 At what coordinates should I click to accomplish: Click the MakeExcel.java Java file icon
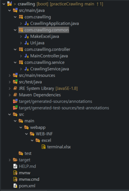(27, 36)
